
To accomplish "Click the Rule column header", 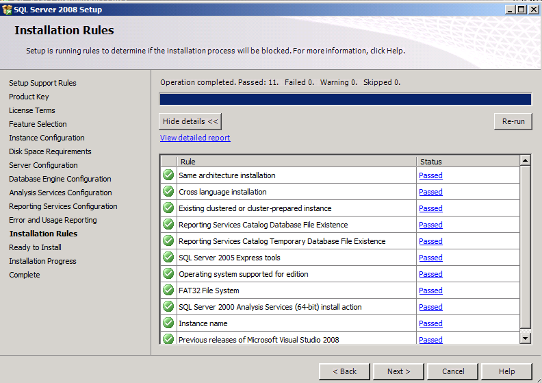I will [297, 162].
